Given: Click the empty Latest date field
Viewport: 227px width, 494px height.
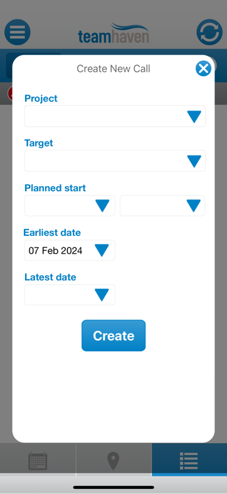Looking at the screenshot, I should tap(70, 295).
